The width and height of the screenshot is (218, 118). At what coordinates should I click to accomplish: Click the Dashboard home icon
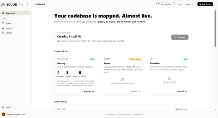pos(3,13)
